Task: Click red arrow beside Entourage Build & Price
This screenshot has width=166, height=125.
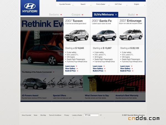Action: tap(133, 71)
